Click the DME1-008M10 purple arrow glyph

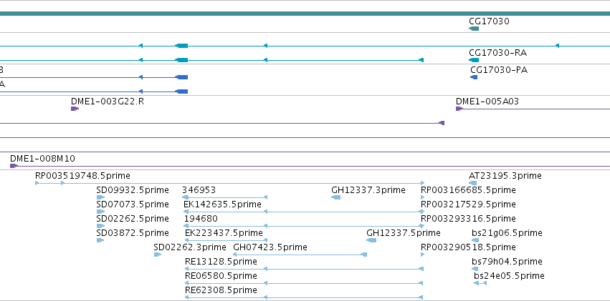point(14,166)
